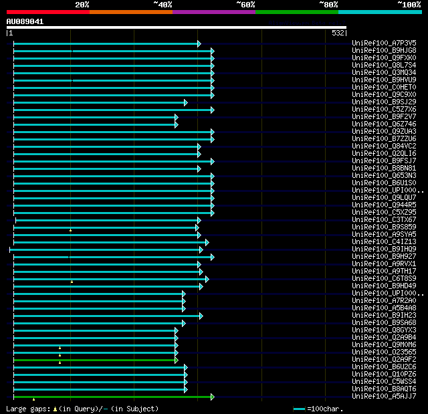Select the UniRef100_Q9LQU7 label
428x414 pixels.
click(384, 198)
